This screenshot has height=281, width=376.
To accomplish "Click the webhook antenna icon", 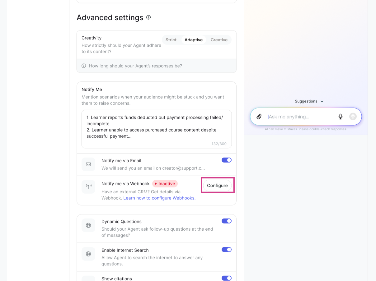I will click(88, 187).
